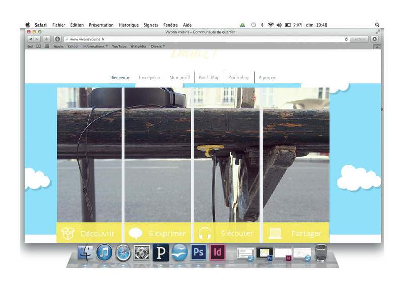Open the Signets menu
404x285 pixels.
pyautogui.click(x=150, y=25)
